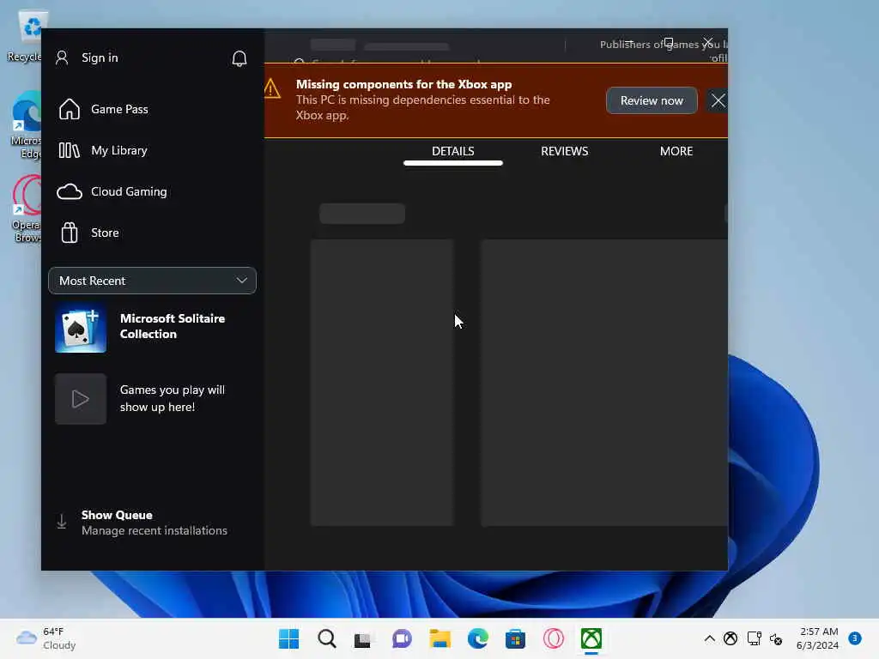This screenshot has width=879, height=659.
Task: Open Microsoft Solitaire Collection title text
Action: pos(173,326)
